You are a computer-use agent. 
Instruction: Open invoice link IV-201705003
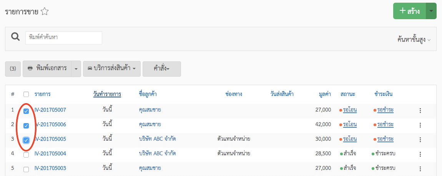(50, 168)
